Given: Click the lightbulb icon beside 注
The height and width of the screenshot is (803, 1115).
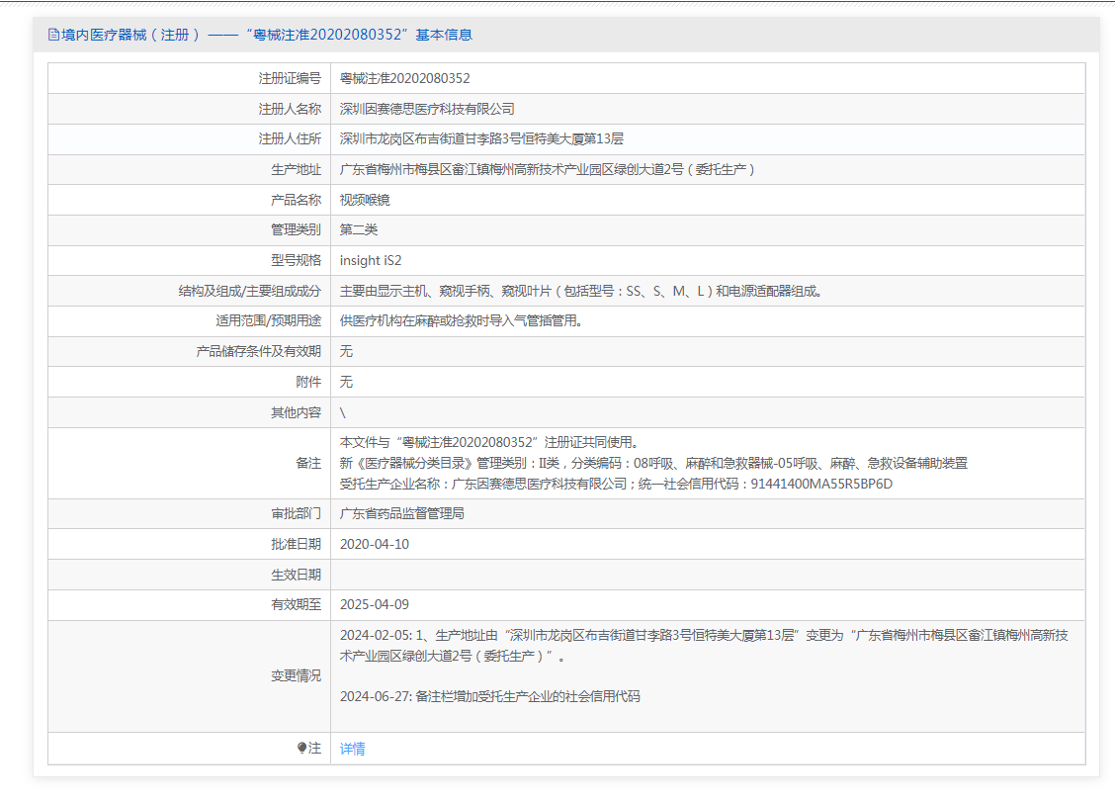Looking at the screenshot, I should [x=302, y=749].
